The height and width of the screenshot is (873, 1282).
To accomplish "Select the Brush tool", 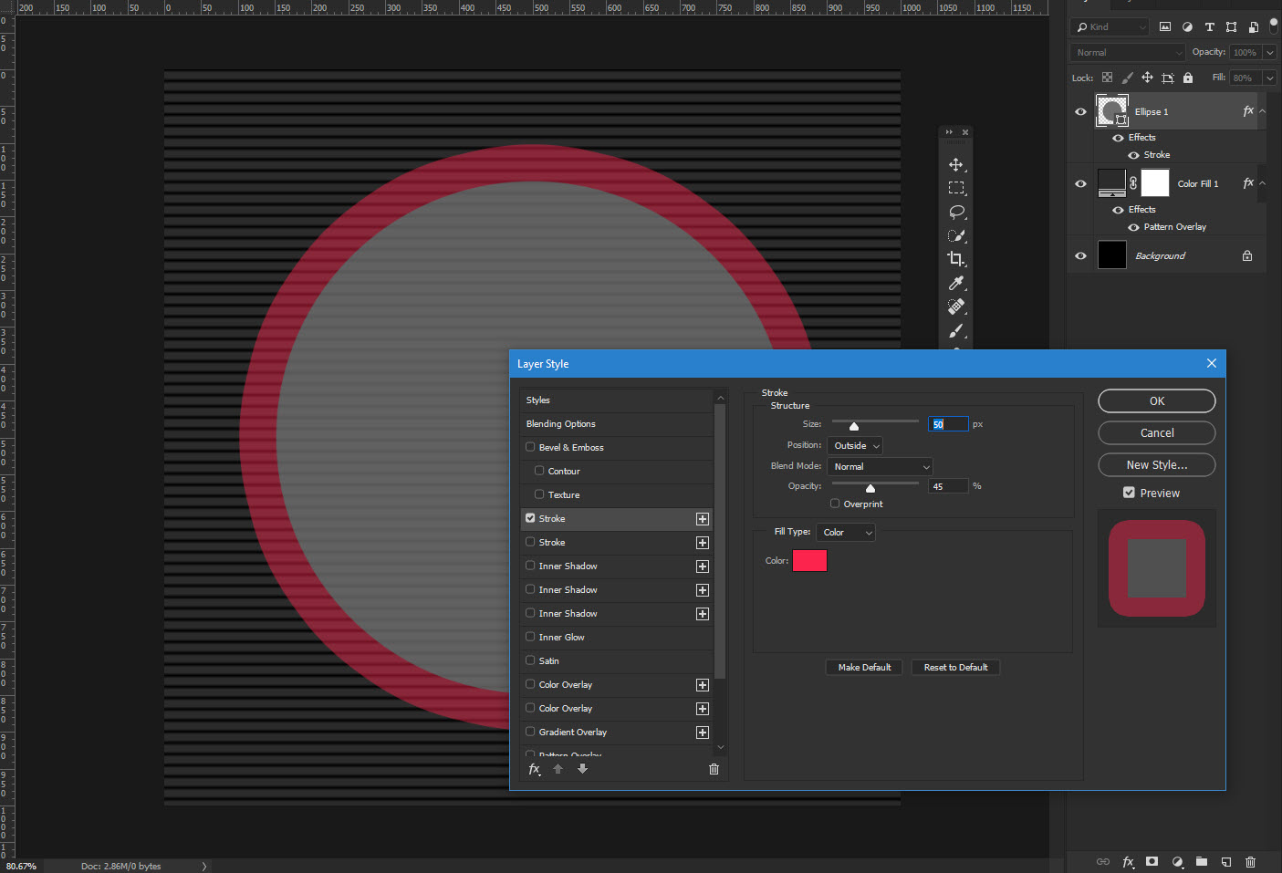I will 957,330.
